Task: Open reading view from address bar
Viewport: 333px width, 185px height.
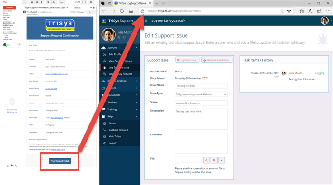Action: (x=282, y=11)
